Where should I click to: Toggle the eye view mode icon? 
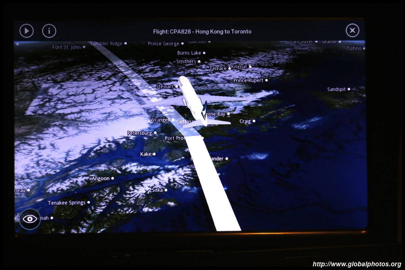tap(30, 219)
